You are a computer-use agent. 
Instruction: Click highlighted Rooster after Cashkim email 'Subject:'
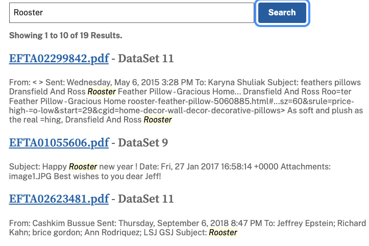coord(223,233)
